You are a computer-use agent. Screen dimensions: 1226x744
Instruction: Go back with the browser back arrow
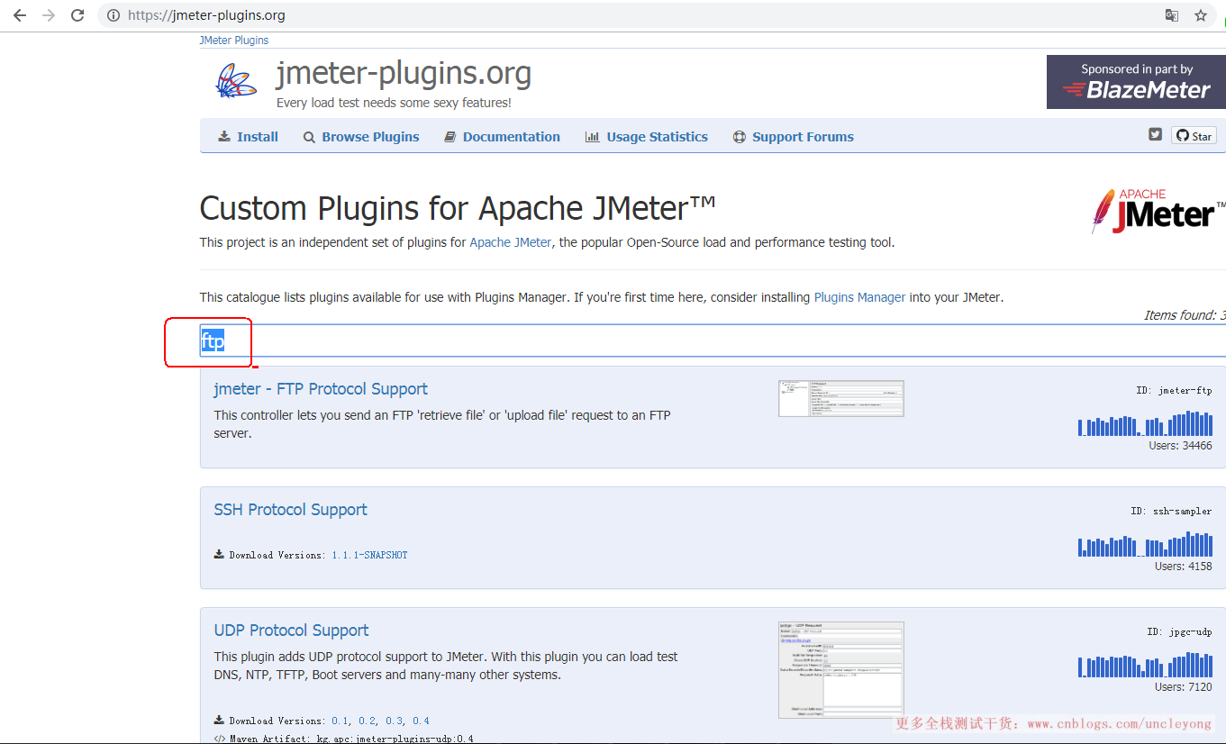click(20, 15)
